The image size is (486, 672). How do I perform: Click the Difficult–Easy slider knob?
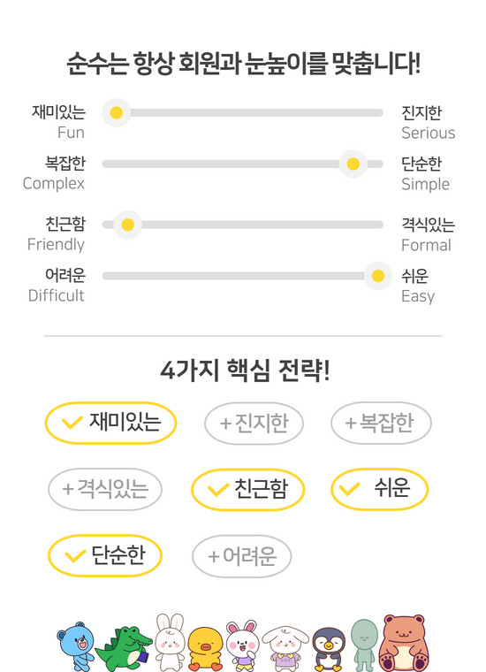(378, 276)
